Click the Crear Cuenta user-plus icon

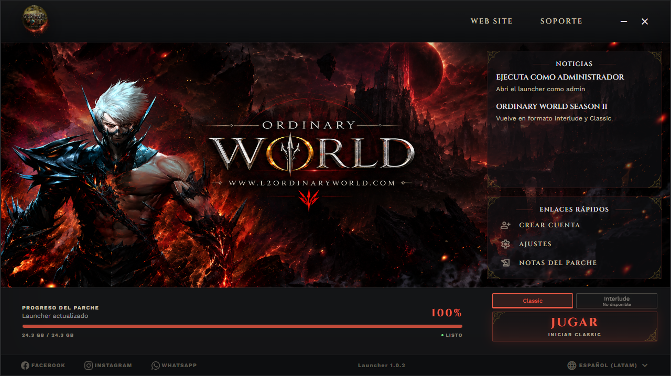point(505,225)
